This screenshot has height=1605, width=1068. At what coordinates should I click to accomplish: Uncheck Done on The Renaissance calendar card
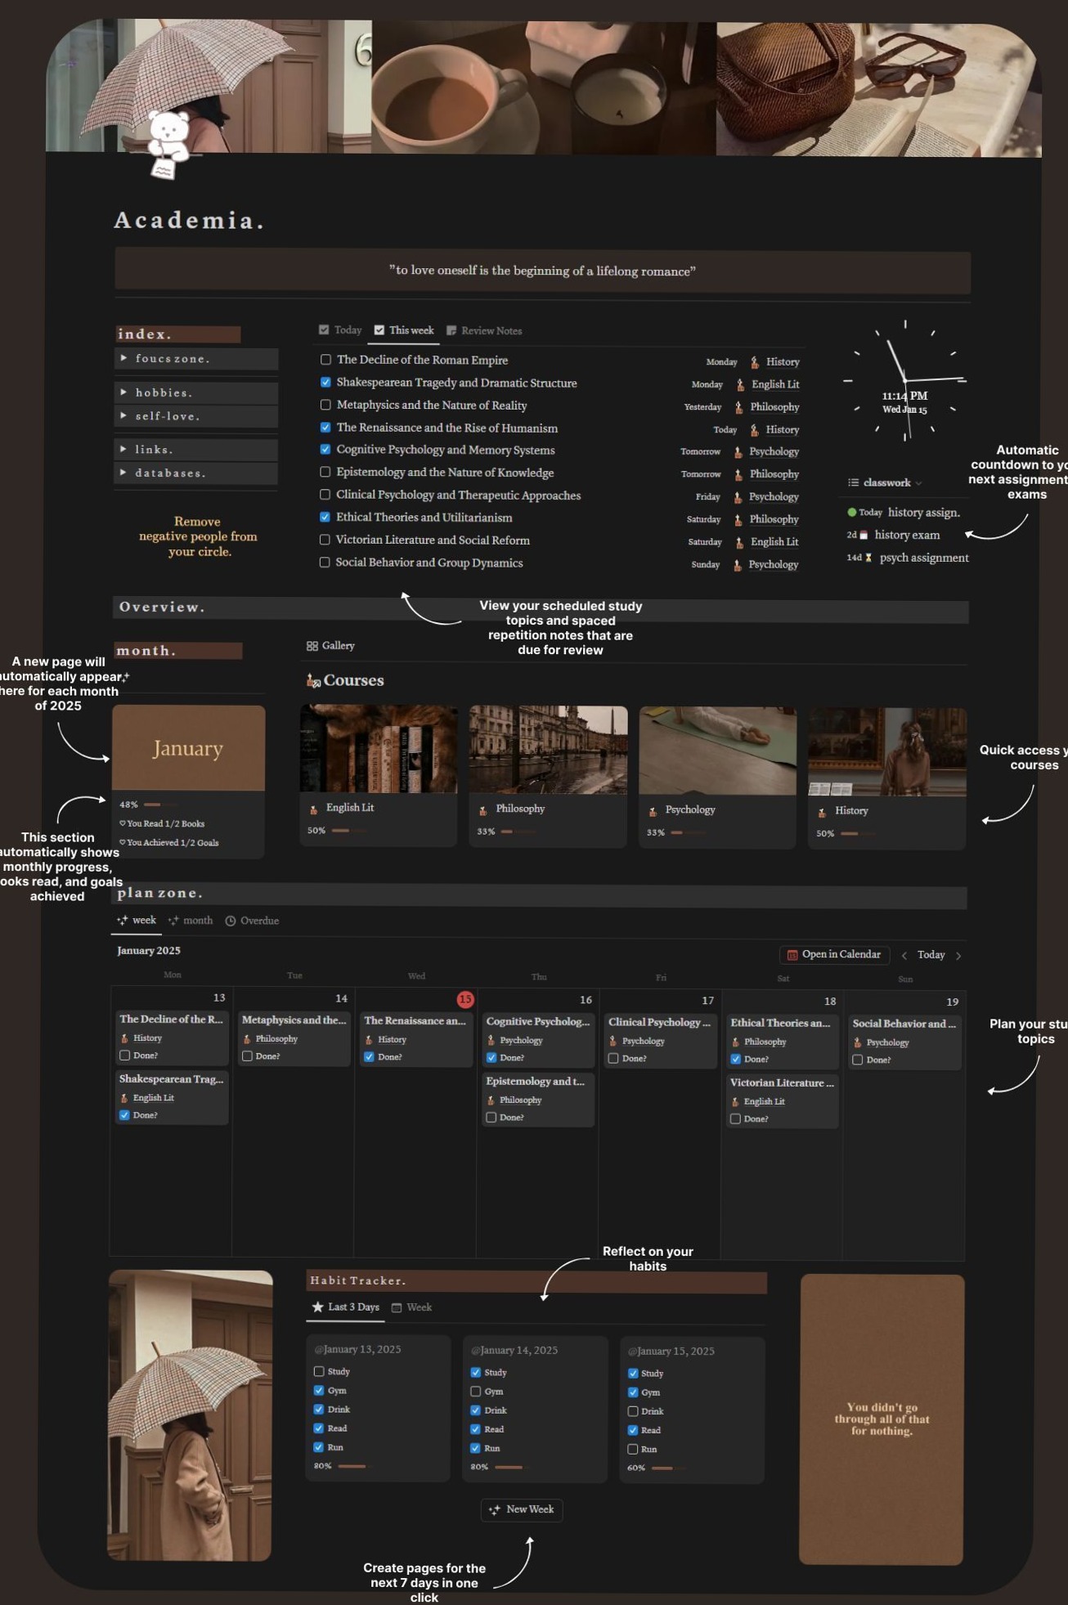point(369,1057)
